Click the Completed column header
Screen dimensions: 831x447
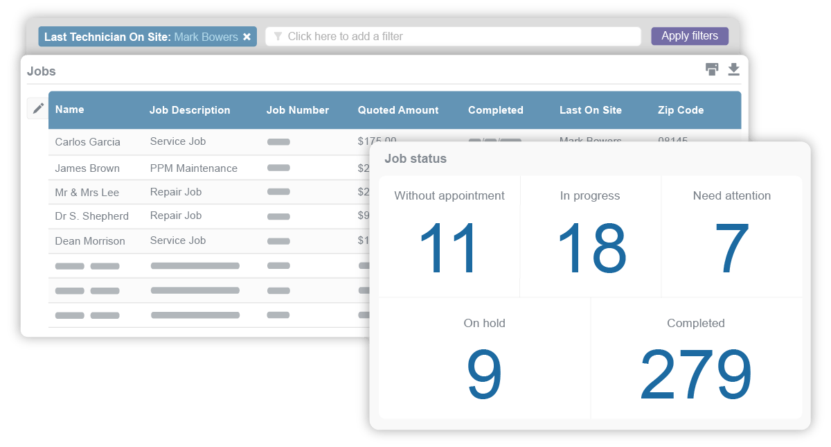(496, 110)
